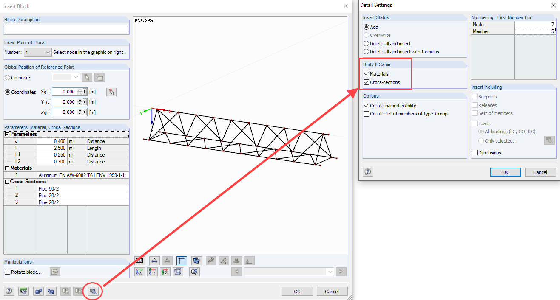
Task: Open Detail Settings via the circled magnifier icon
Action: coord(92,291)
